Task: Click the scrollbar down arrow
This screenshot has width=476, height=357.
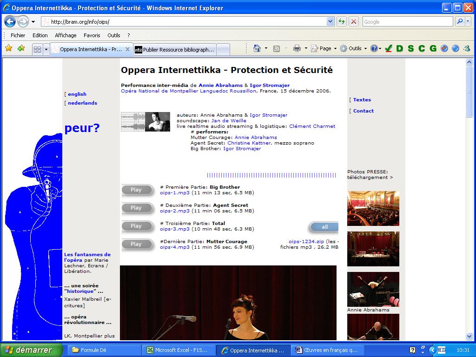Action: 469,336
